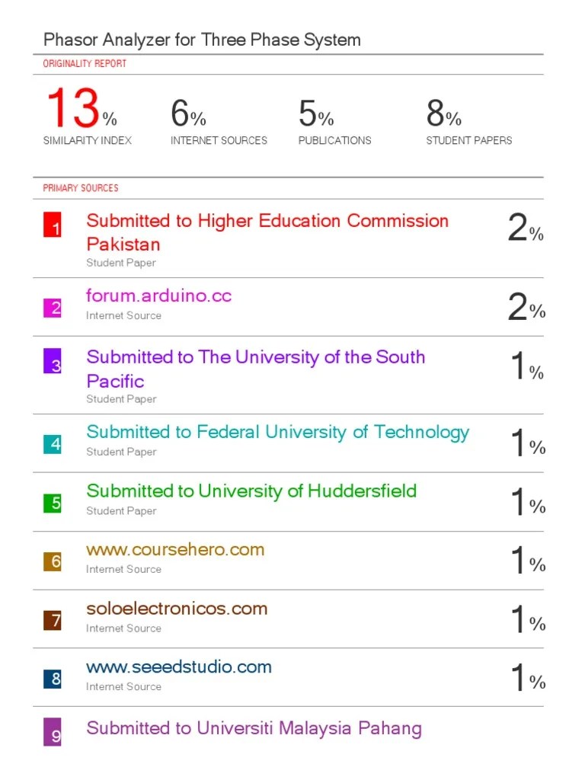585x780 pixels.
Task: Click the orange-brown source number 6 badge
Action: coord(52,561)
